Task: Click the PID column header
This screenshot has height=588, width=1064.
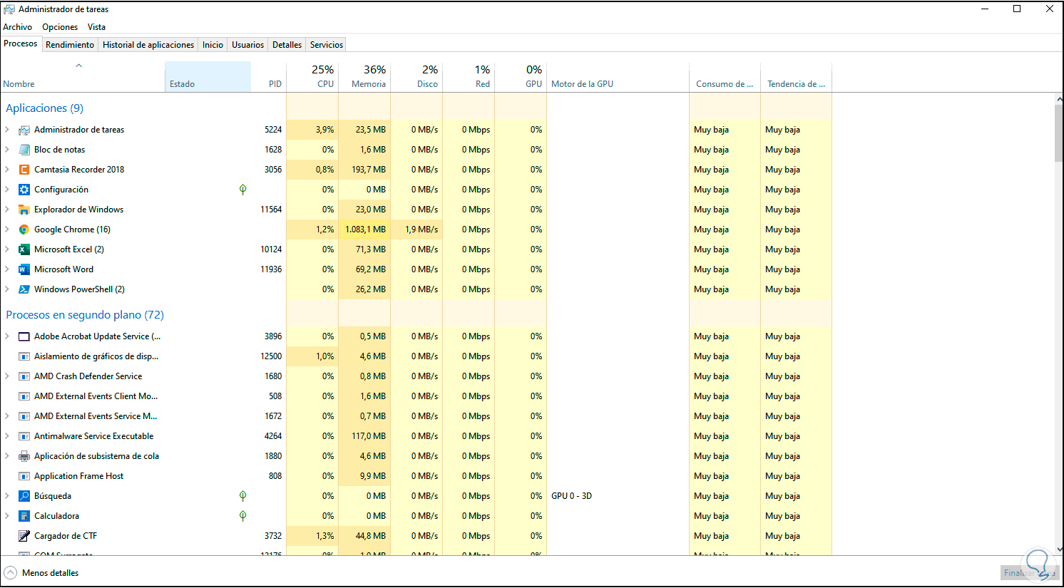Action: (269, 77)
